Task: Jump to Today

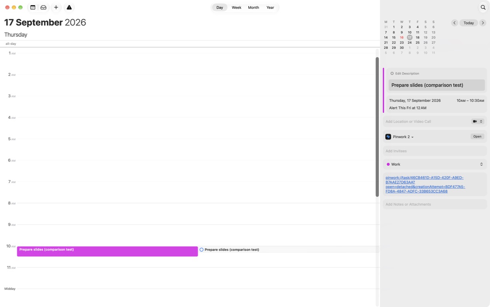Action: tap(469, 23)
